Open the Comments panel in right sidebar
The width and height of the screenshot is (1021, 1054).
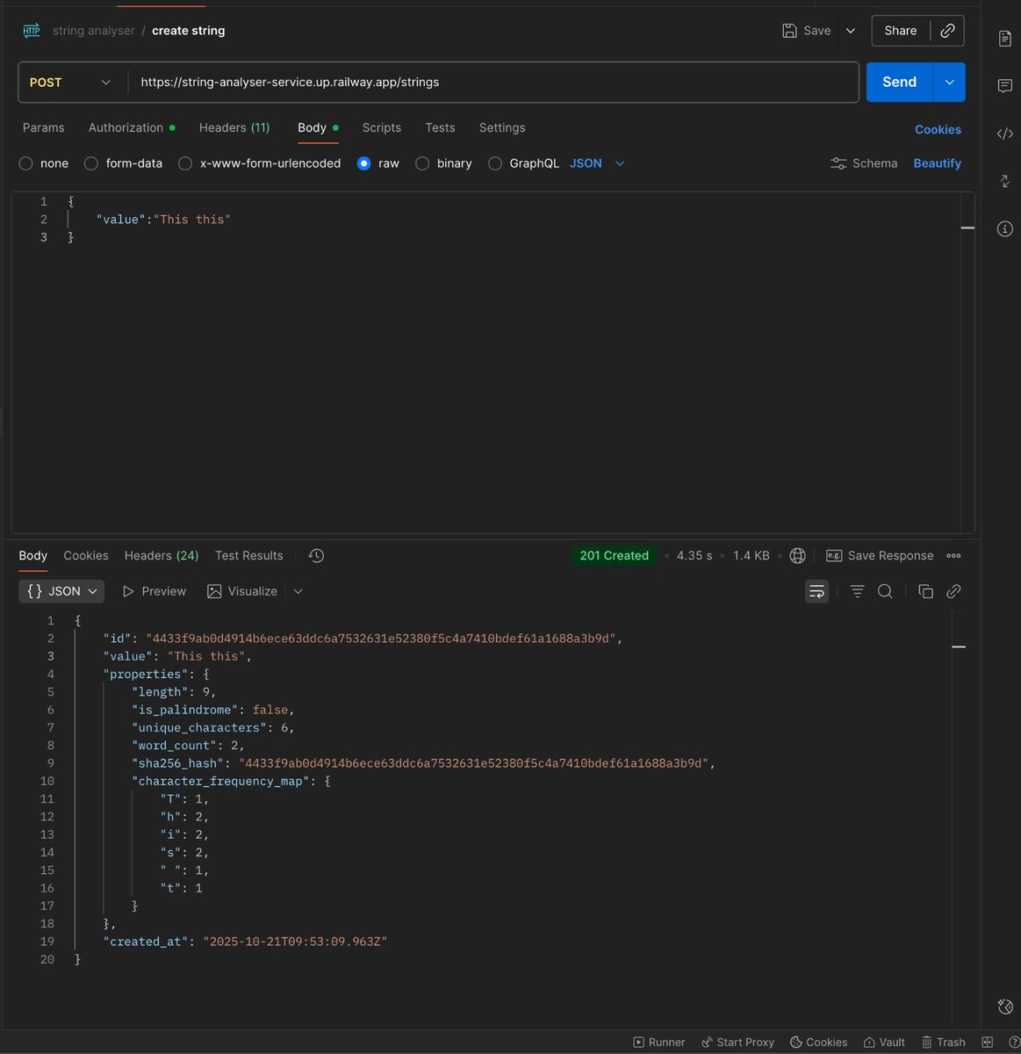(1004, 85)
